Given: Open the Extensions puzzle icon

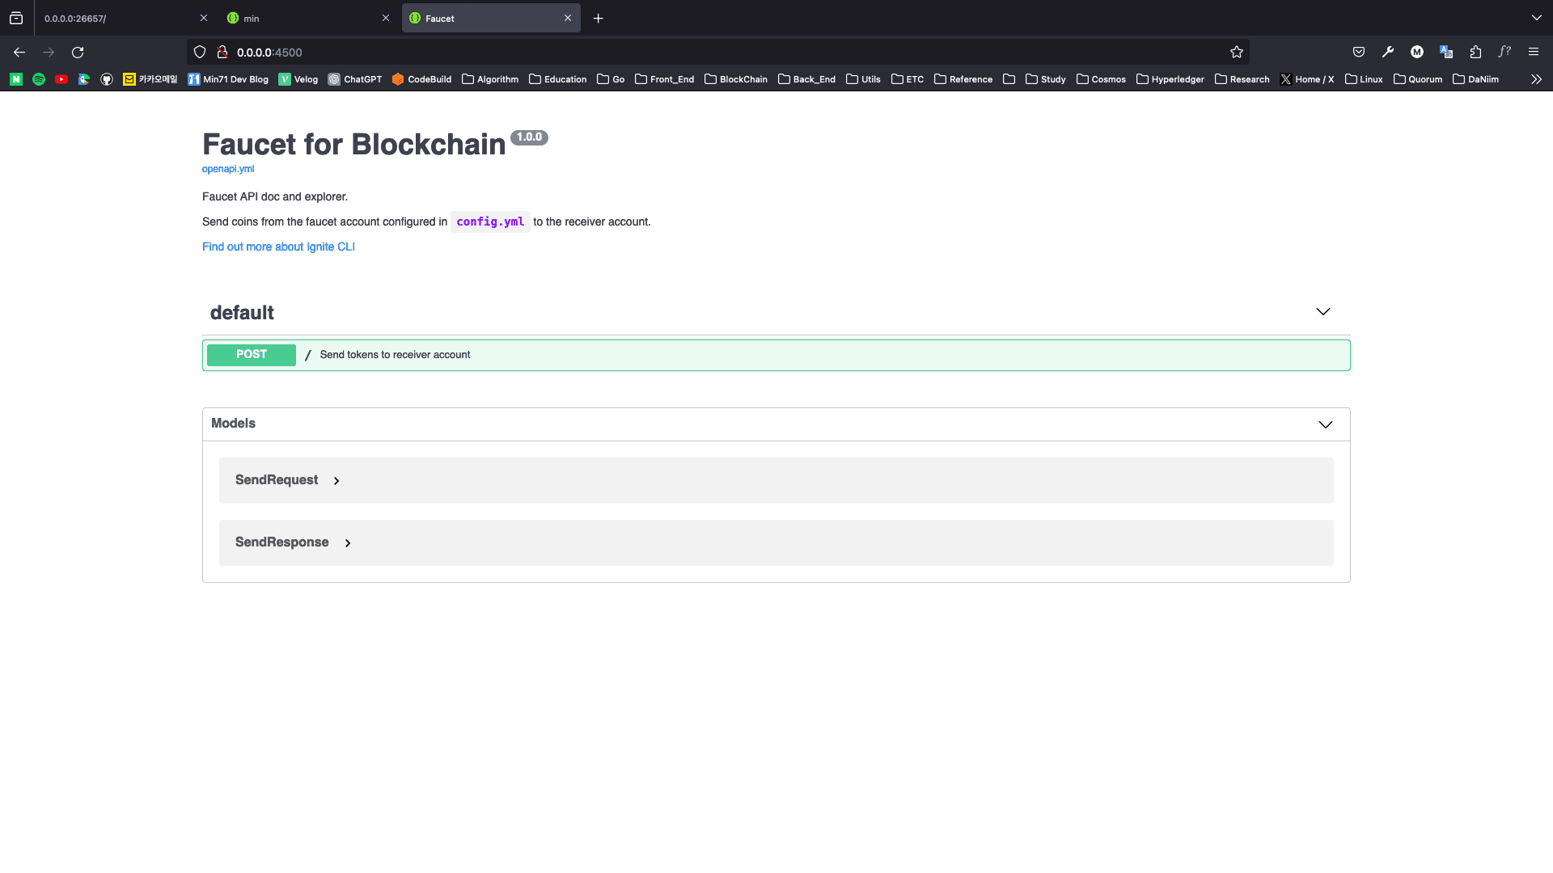Looking at the screenshot, I should click(1475, 53).
